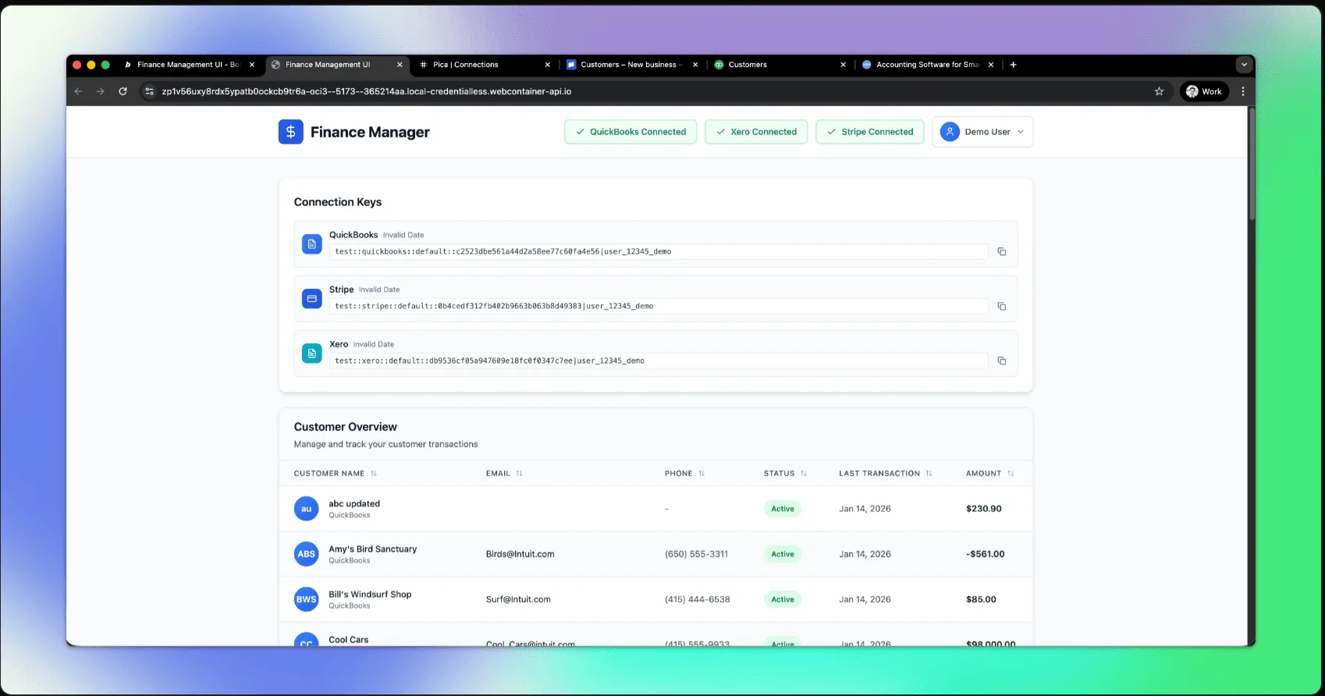View site information icon in address bar

click(150, 91)
